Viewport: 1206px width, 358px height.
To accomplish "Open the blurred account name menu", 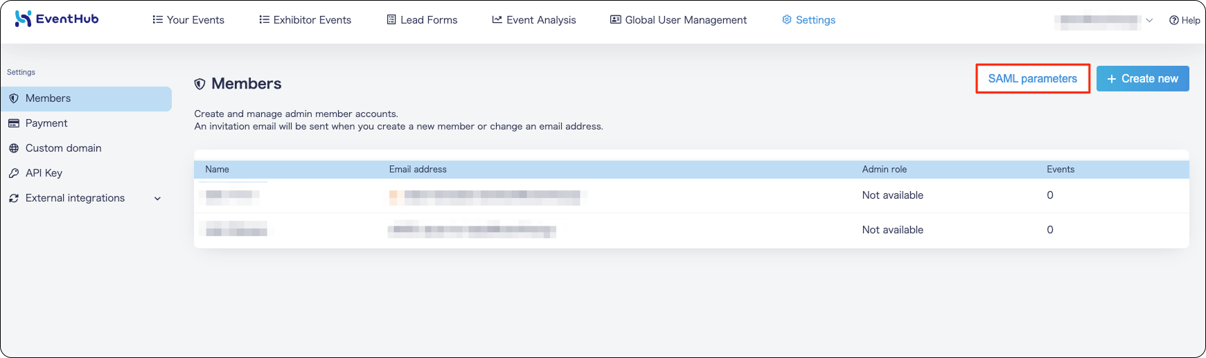I will coord(1098,21).
